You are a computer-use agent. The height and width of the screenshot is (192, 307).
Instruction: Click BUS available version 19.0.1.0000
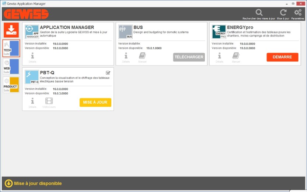click(154, 48)
